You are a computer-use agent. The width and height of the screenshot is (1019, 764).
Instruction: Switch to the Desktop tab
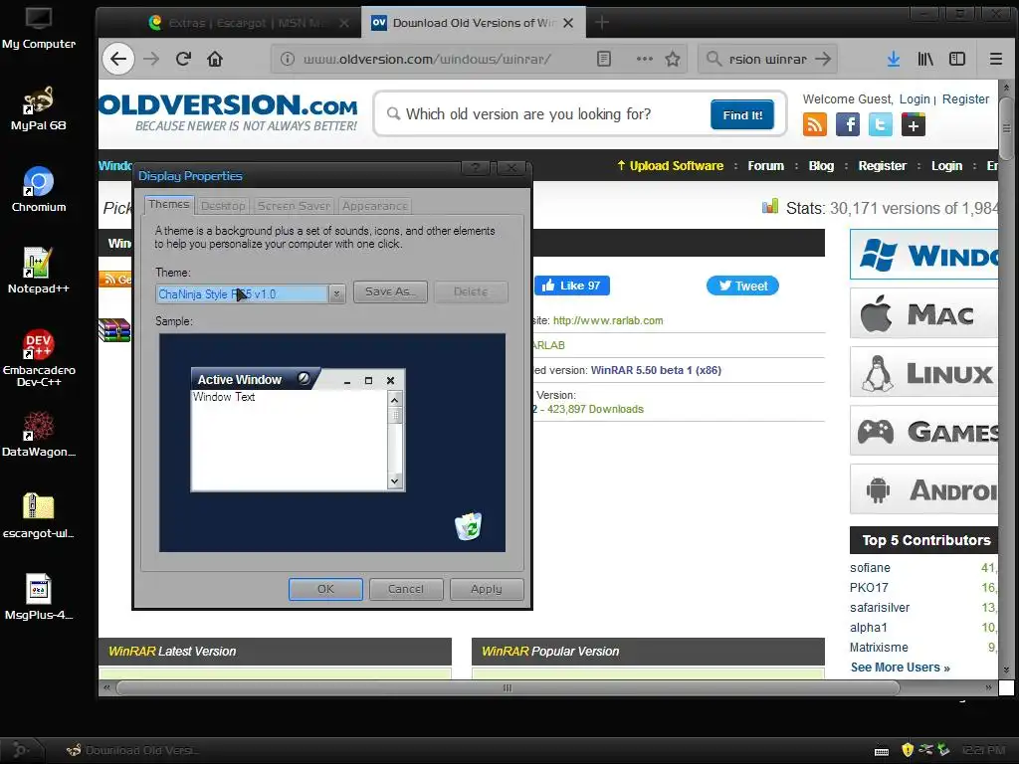point(223,206)
